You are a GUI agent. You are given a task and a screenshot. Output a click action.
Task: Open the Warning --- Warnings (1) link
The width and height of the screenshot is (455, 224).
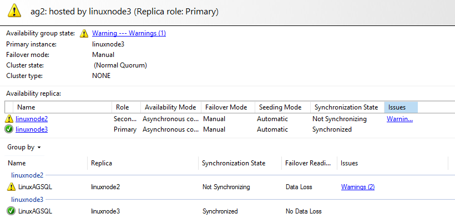click(129, 33)
